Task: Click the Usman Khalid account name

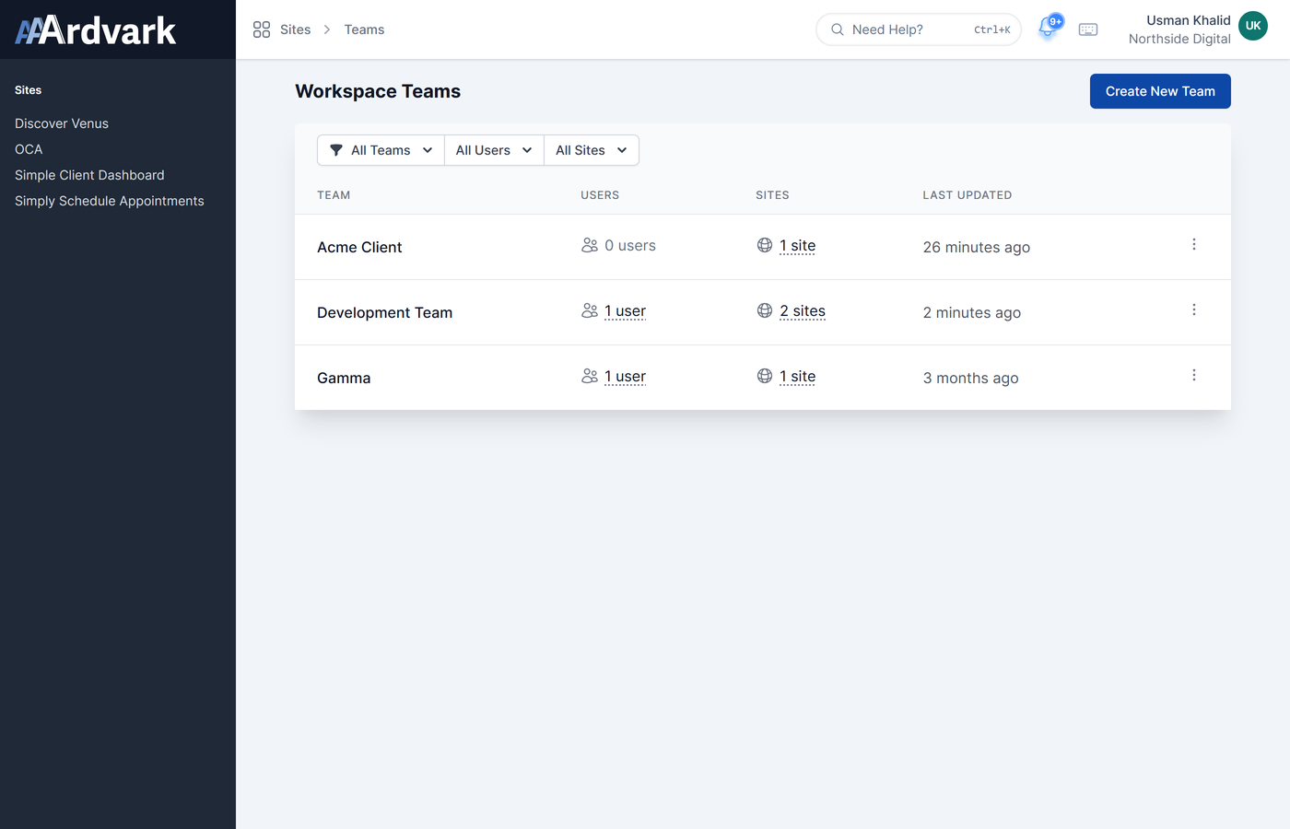Action: coord(1189,20)
